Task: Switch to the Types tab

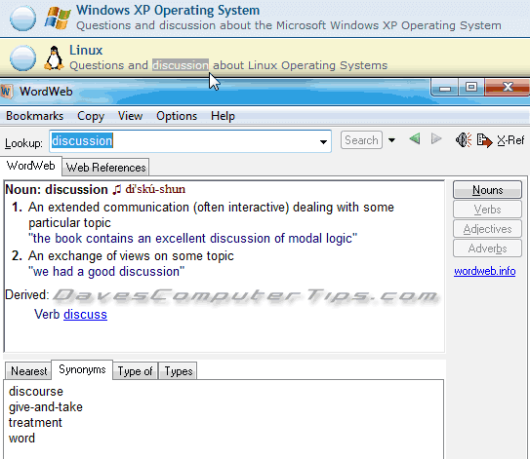Action: [179, 371]
